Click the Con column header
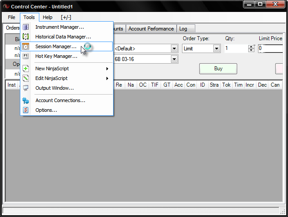The width and height of the screenshot is (288, 217). coord(191,85)
